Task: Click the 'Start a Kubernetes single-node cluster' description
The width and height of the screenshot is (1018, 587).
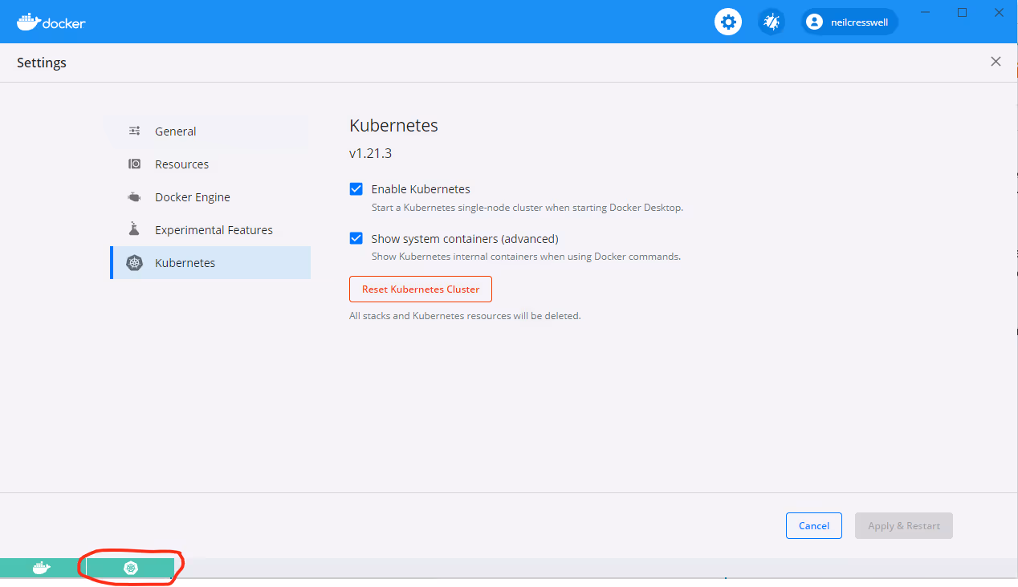Action: point(527,208)
